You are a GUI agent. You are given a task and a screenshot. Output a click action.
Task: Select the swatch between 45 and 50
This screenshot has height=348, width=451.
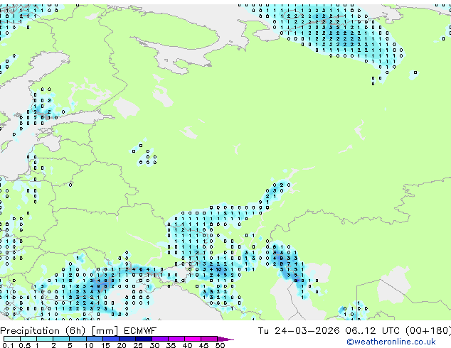pos(209,339)
